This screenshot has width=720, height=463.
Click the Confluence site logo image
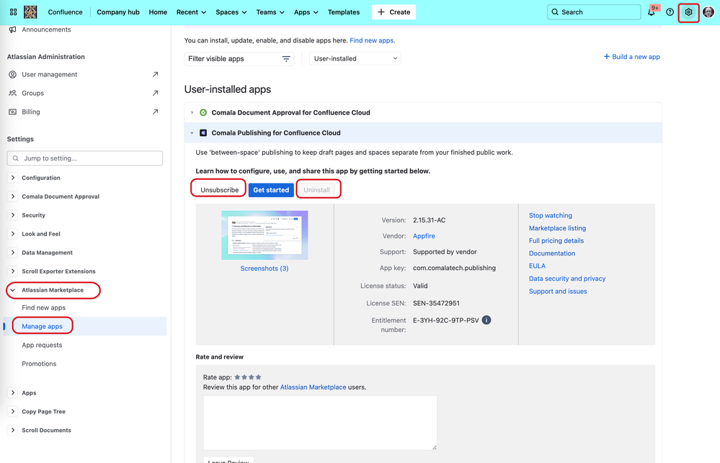[x=30, y=12]
